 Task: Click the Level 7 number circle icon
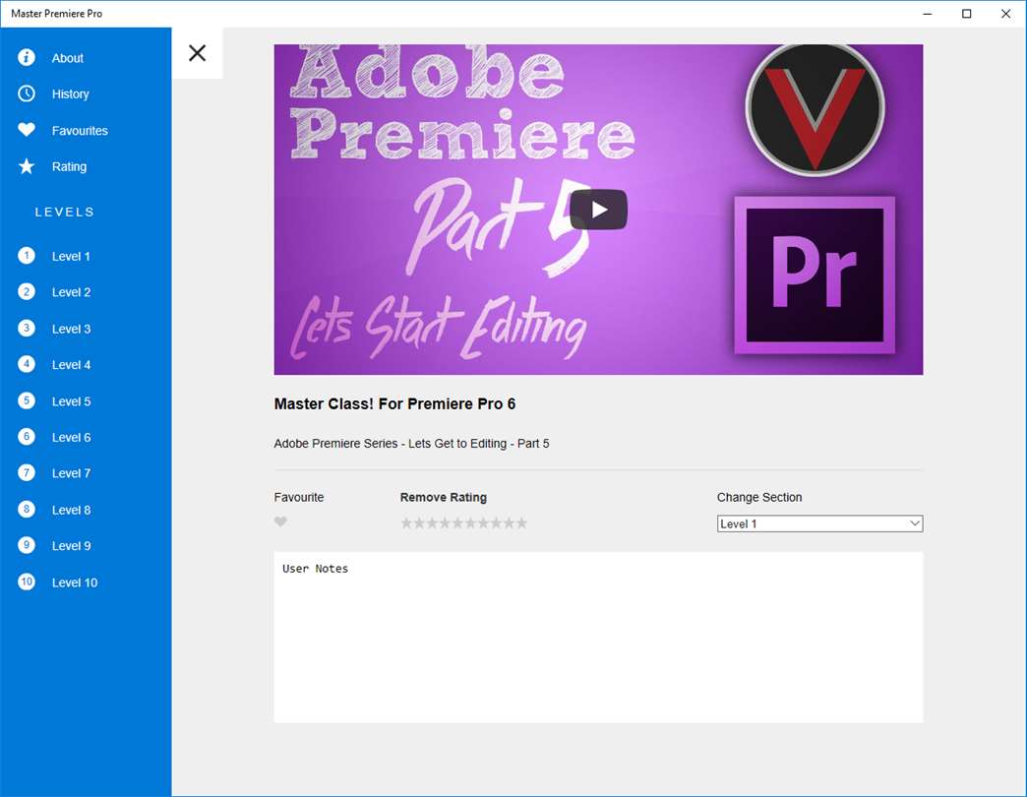[27, 473]
